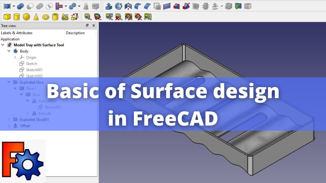Open the Offset tools dropdown arrow
The image size is (326, 183).
222,6
